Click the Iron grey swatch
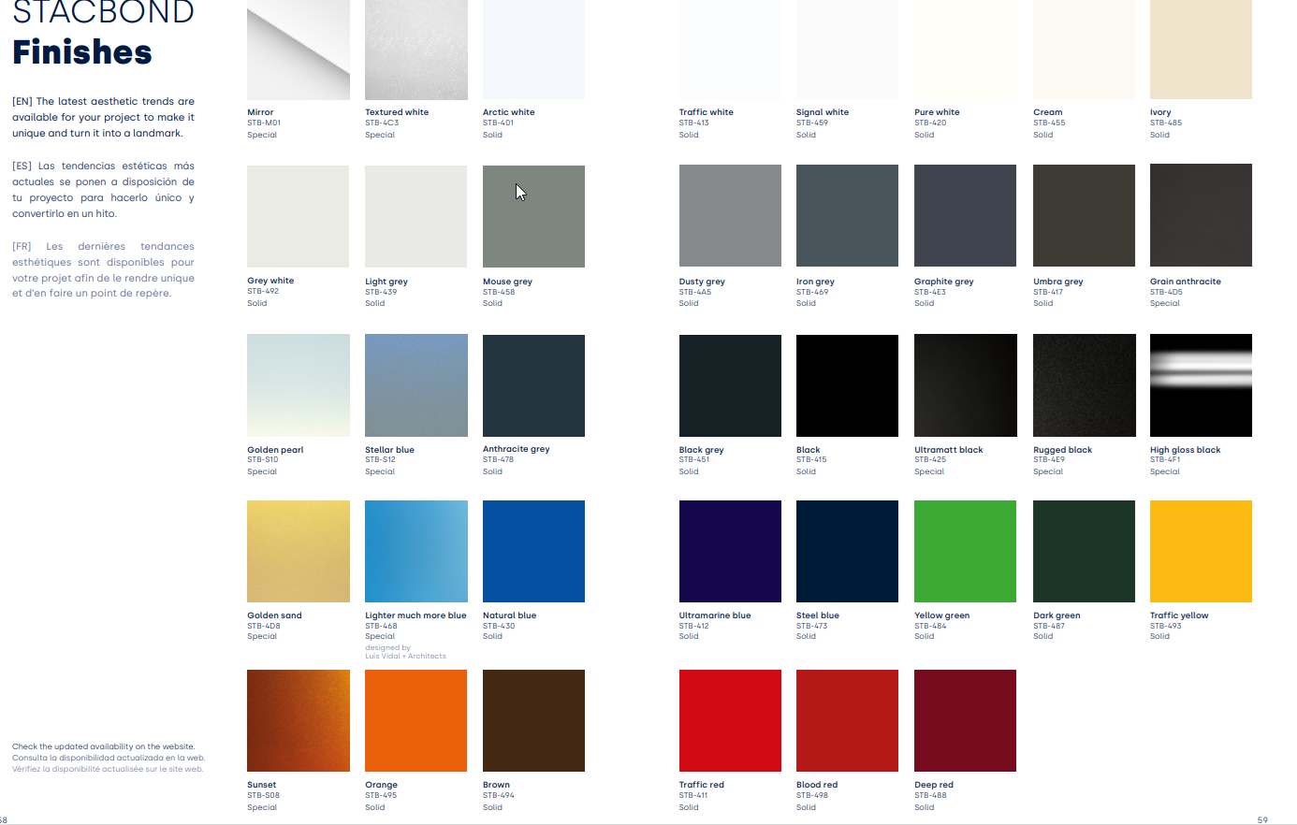Viewport: 1297px width, 825px height. coord(847,216)
